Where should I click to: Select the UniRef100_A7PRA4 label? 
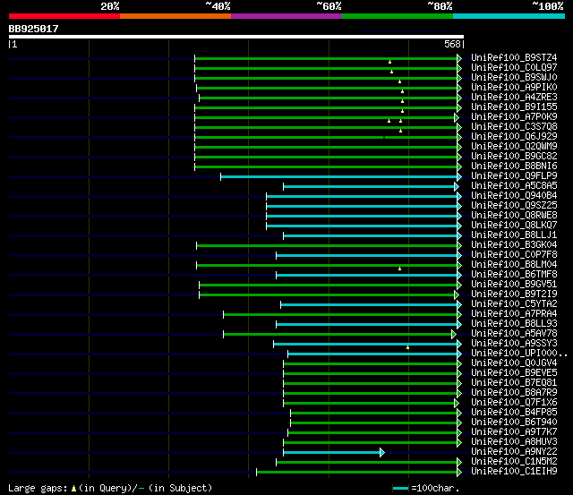(514, 314)
